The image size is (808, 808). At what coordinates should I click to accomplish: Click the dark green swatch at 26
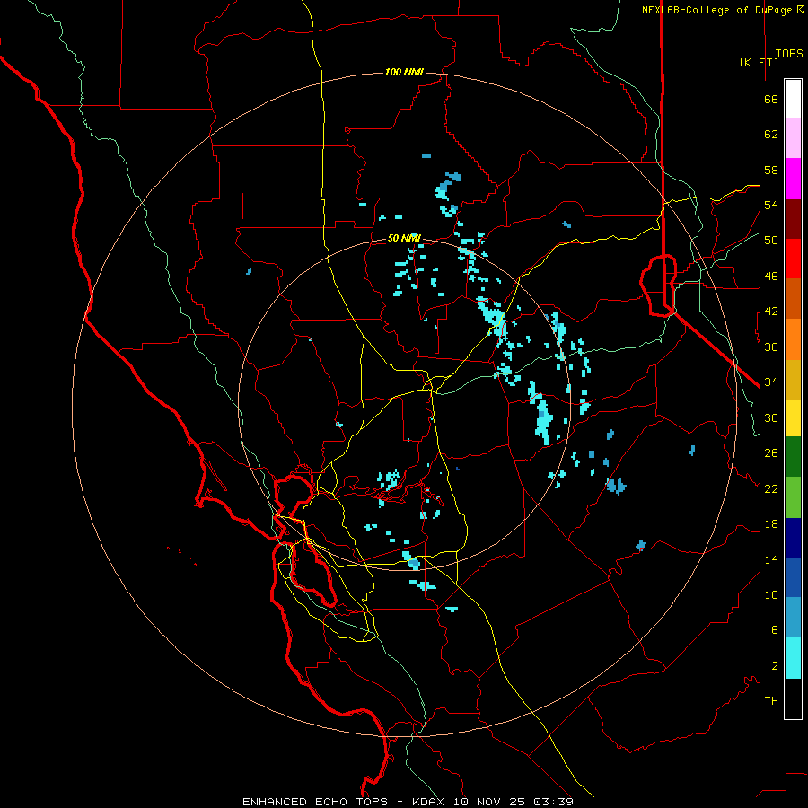(x=793, y=457)
